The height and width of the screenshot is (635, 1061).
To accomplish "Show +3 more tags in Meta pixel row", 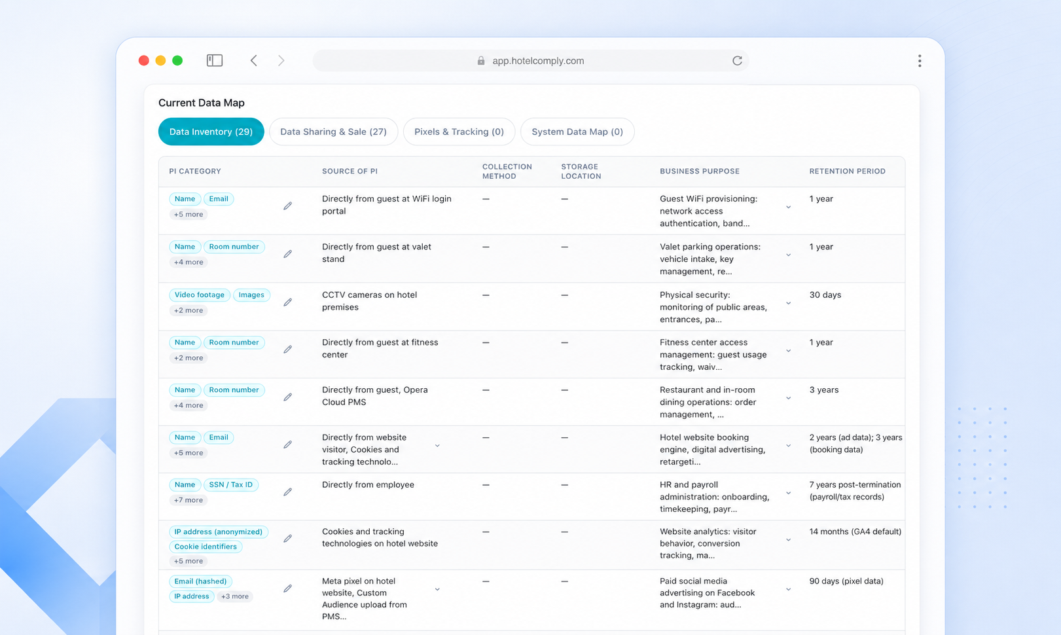I will pos(234,596).
